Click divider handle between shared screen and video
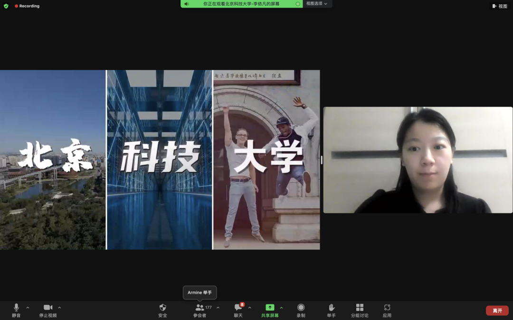The image size is (513, 320). point(322,160)
